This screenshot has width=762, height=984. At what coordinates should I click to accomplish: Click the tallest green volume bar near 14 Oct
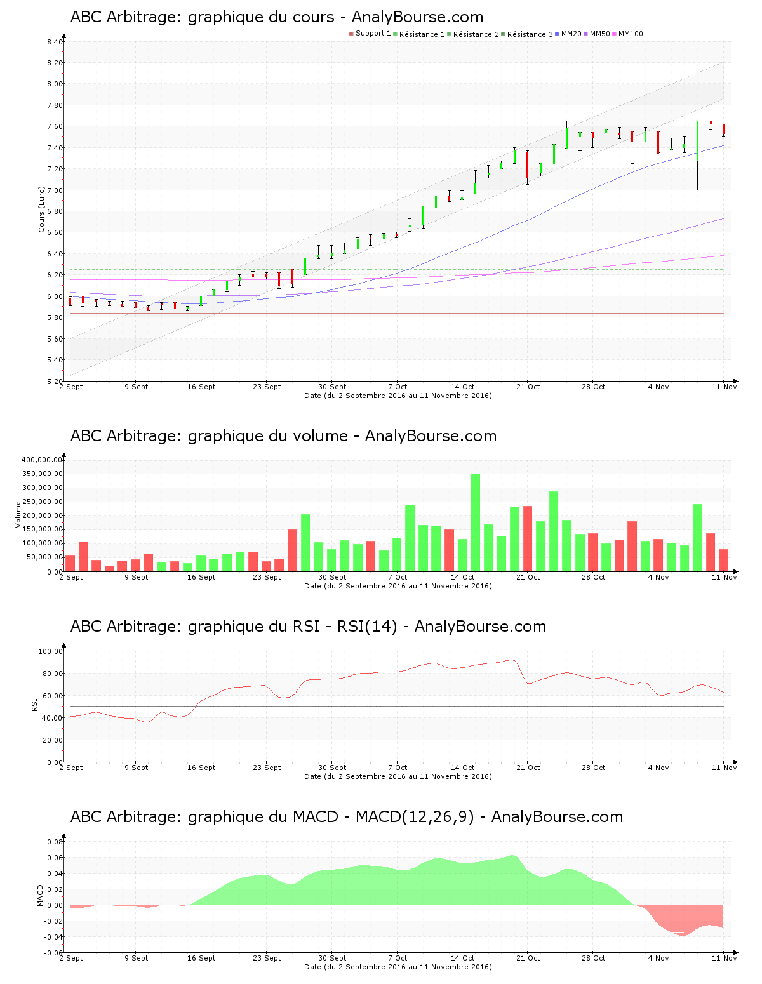pos(475,522)
